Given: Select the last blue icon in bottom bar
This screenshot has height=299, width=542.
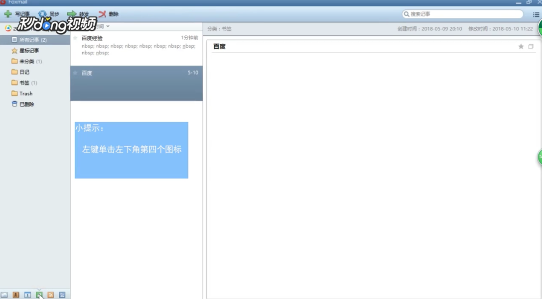Looking at the screenshot, I should [62, 295].
